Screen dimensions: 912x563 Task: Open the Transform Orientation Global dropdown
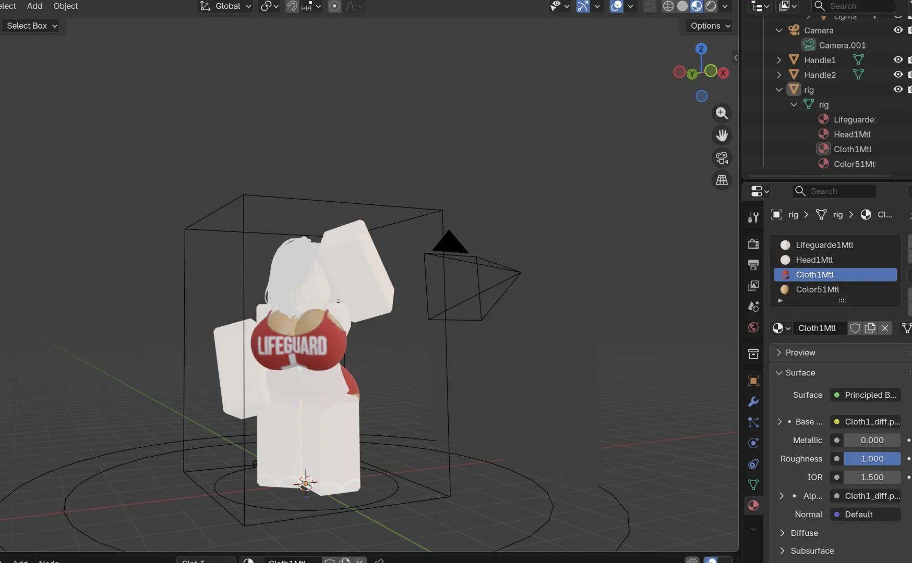coord(225,6)
